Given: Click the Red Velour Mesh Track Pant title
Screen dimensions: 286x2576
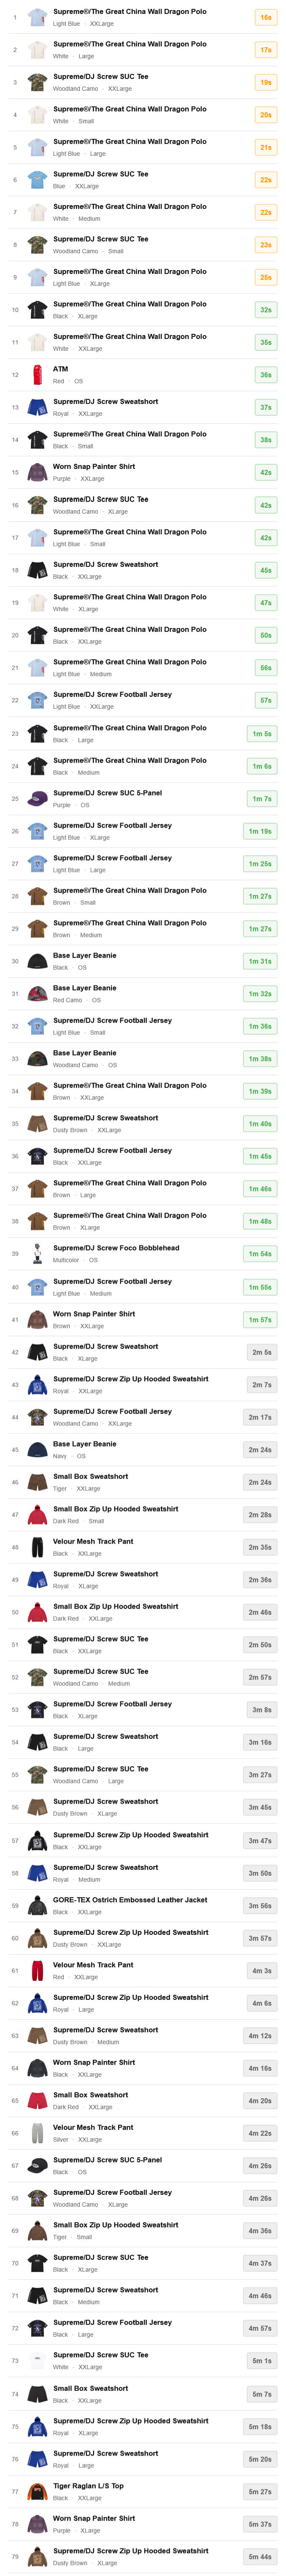Looking at the screenshot, I should tap(93, 1965).
